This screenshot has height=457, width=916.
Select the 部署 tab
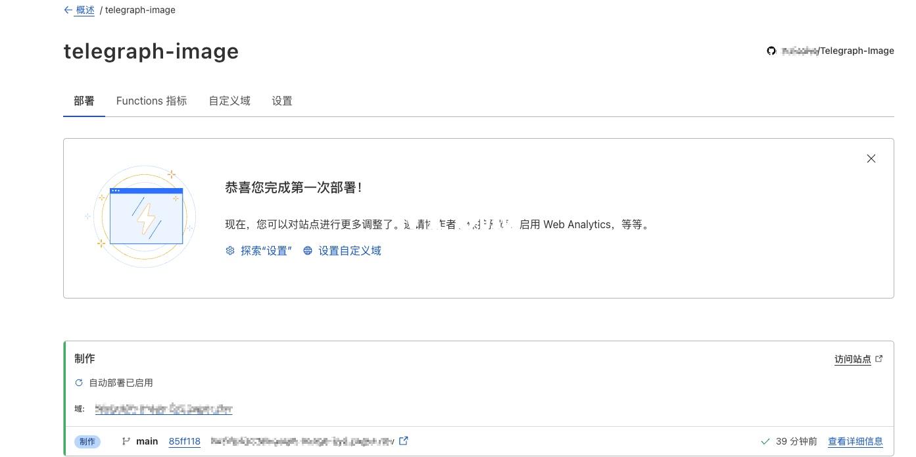point(84,101)
